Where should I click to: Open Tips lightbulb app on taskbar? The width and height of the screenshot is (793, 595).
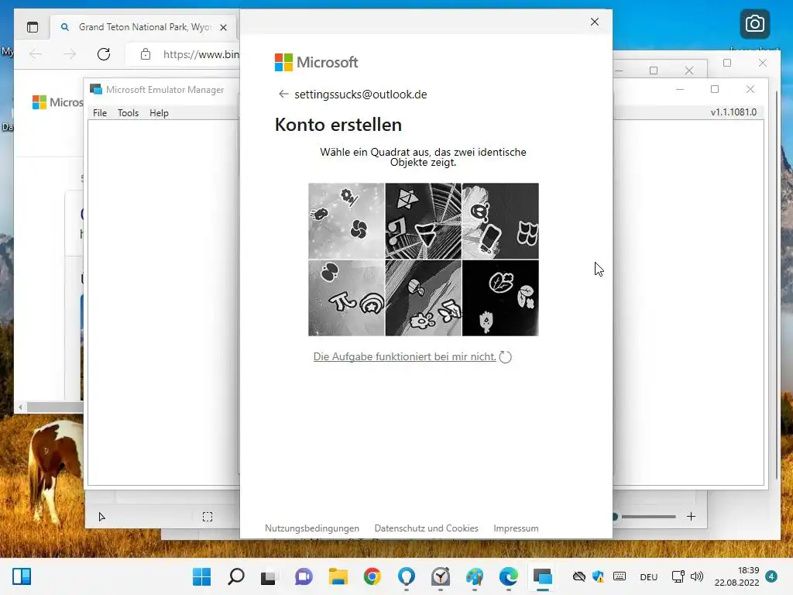[406, 576]
